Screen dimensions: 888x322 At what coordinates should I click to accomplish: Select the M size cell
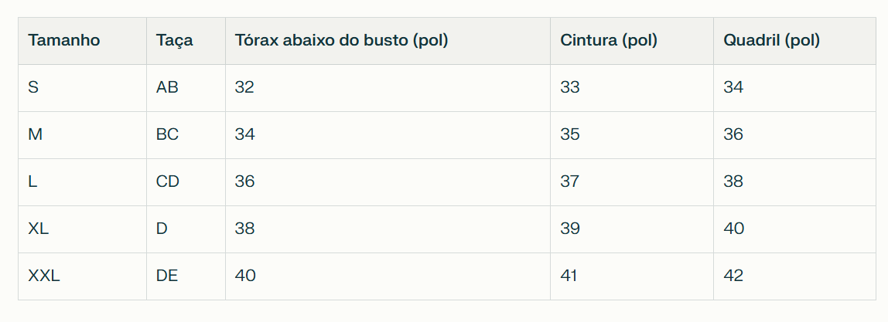35,134
